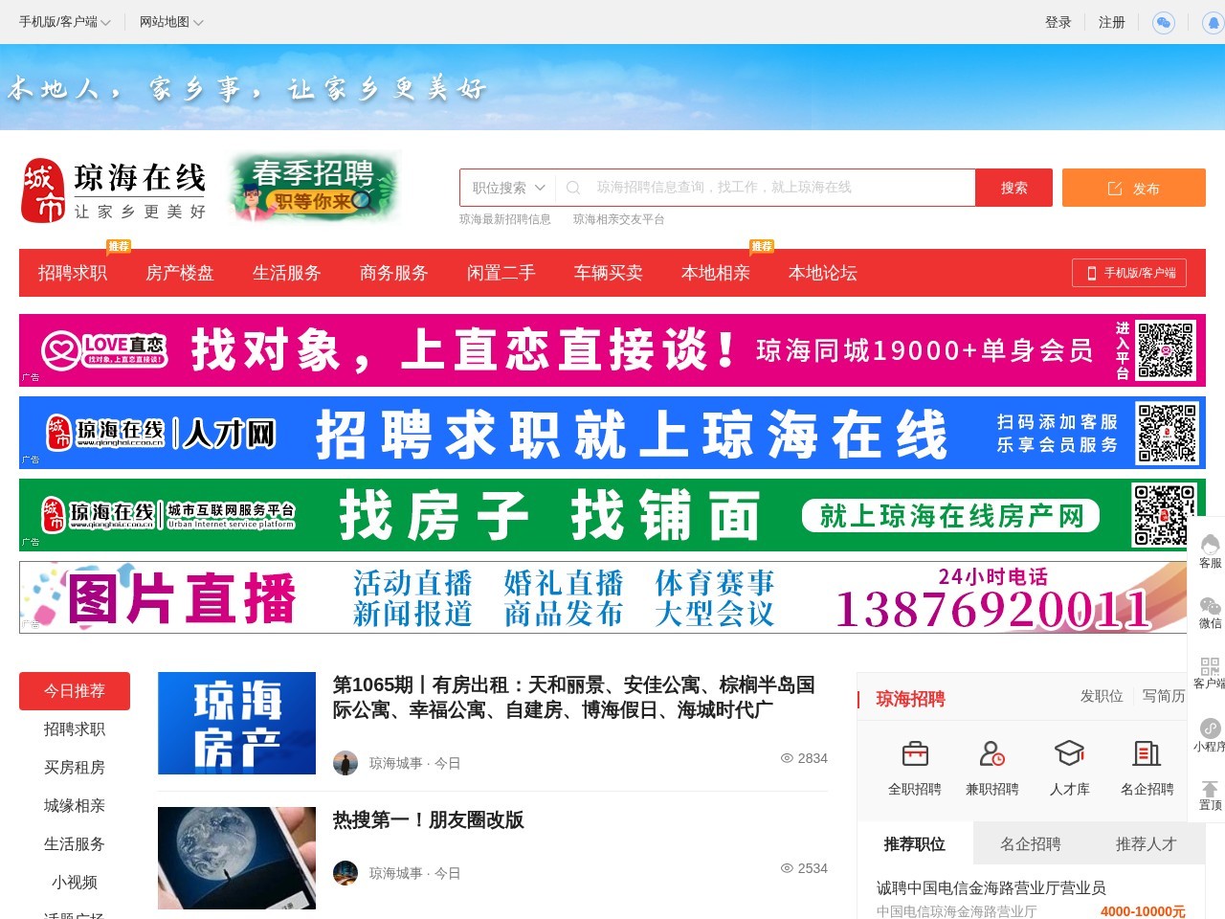Open 名企招聘 building icon
Viewport: 1225px width, 919px height.
point(1147,754)
